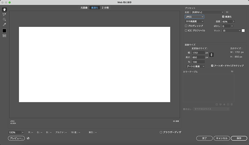The width and height of the screenshot is (249, 145).
Task: Open the color table menu icon
Action: tap(232, 72)
